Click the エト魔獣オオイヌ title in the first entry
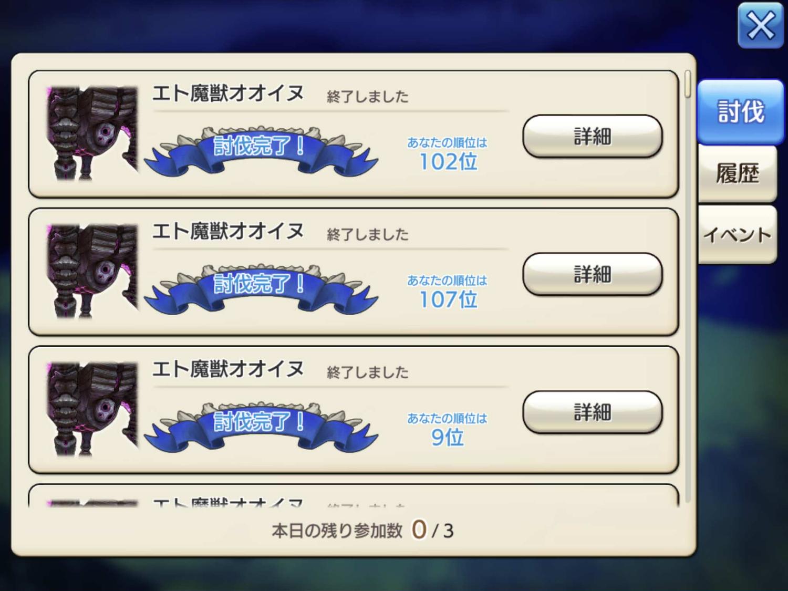The image size is (788, 591). click(x=228, y=94)
